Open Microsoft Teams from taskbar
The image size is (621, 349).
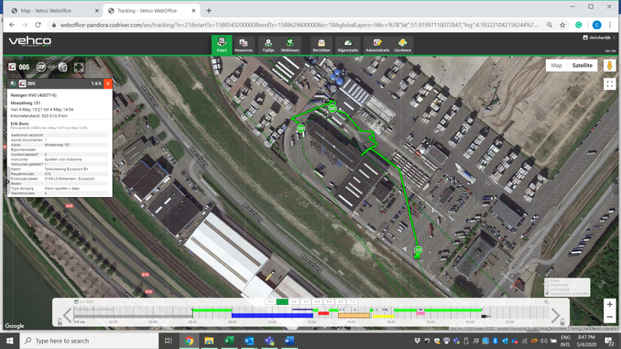click(269, 341)
